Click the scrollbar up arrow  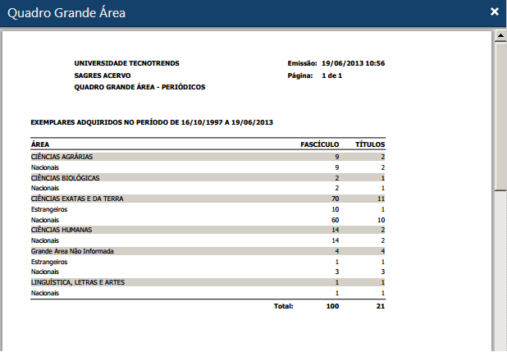(x=500, y=36)
